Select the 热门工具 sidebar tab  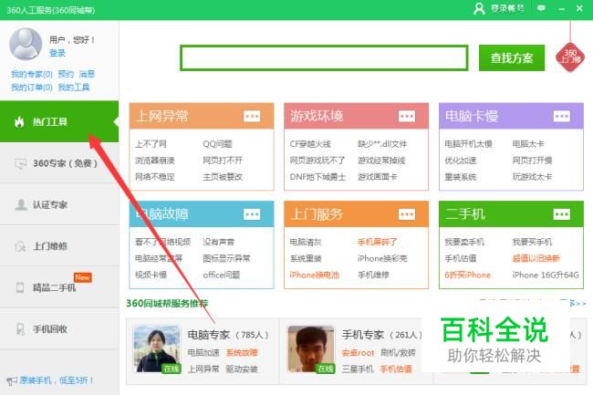tap(59, 121)
